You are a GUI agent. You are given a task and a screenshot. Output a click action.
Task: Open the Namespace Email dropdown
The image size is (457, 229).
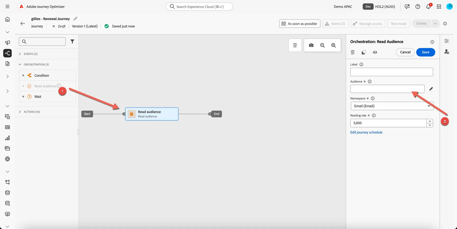pyautogui.click(x=392, y=106)
